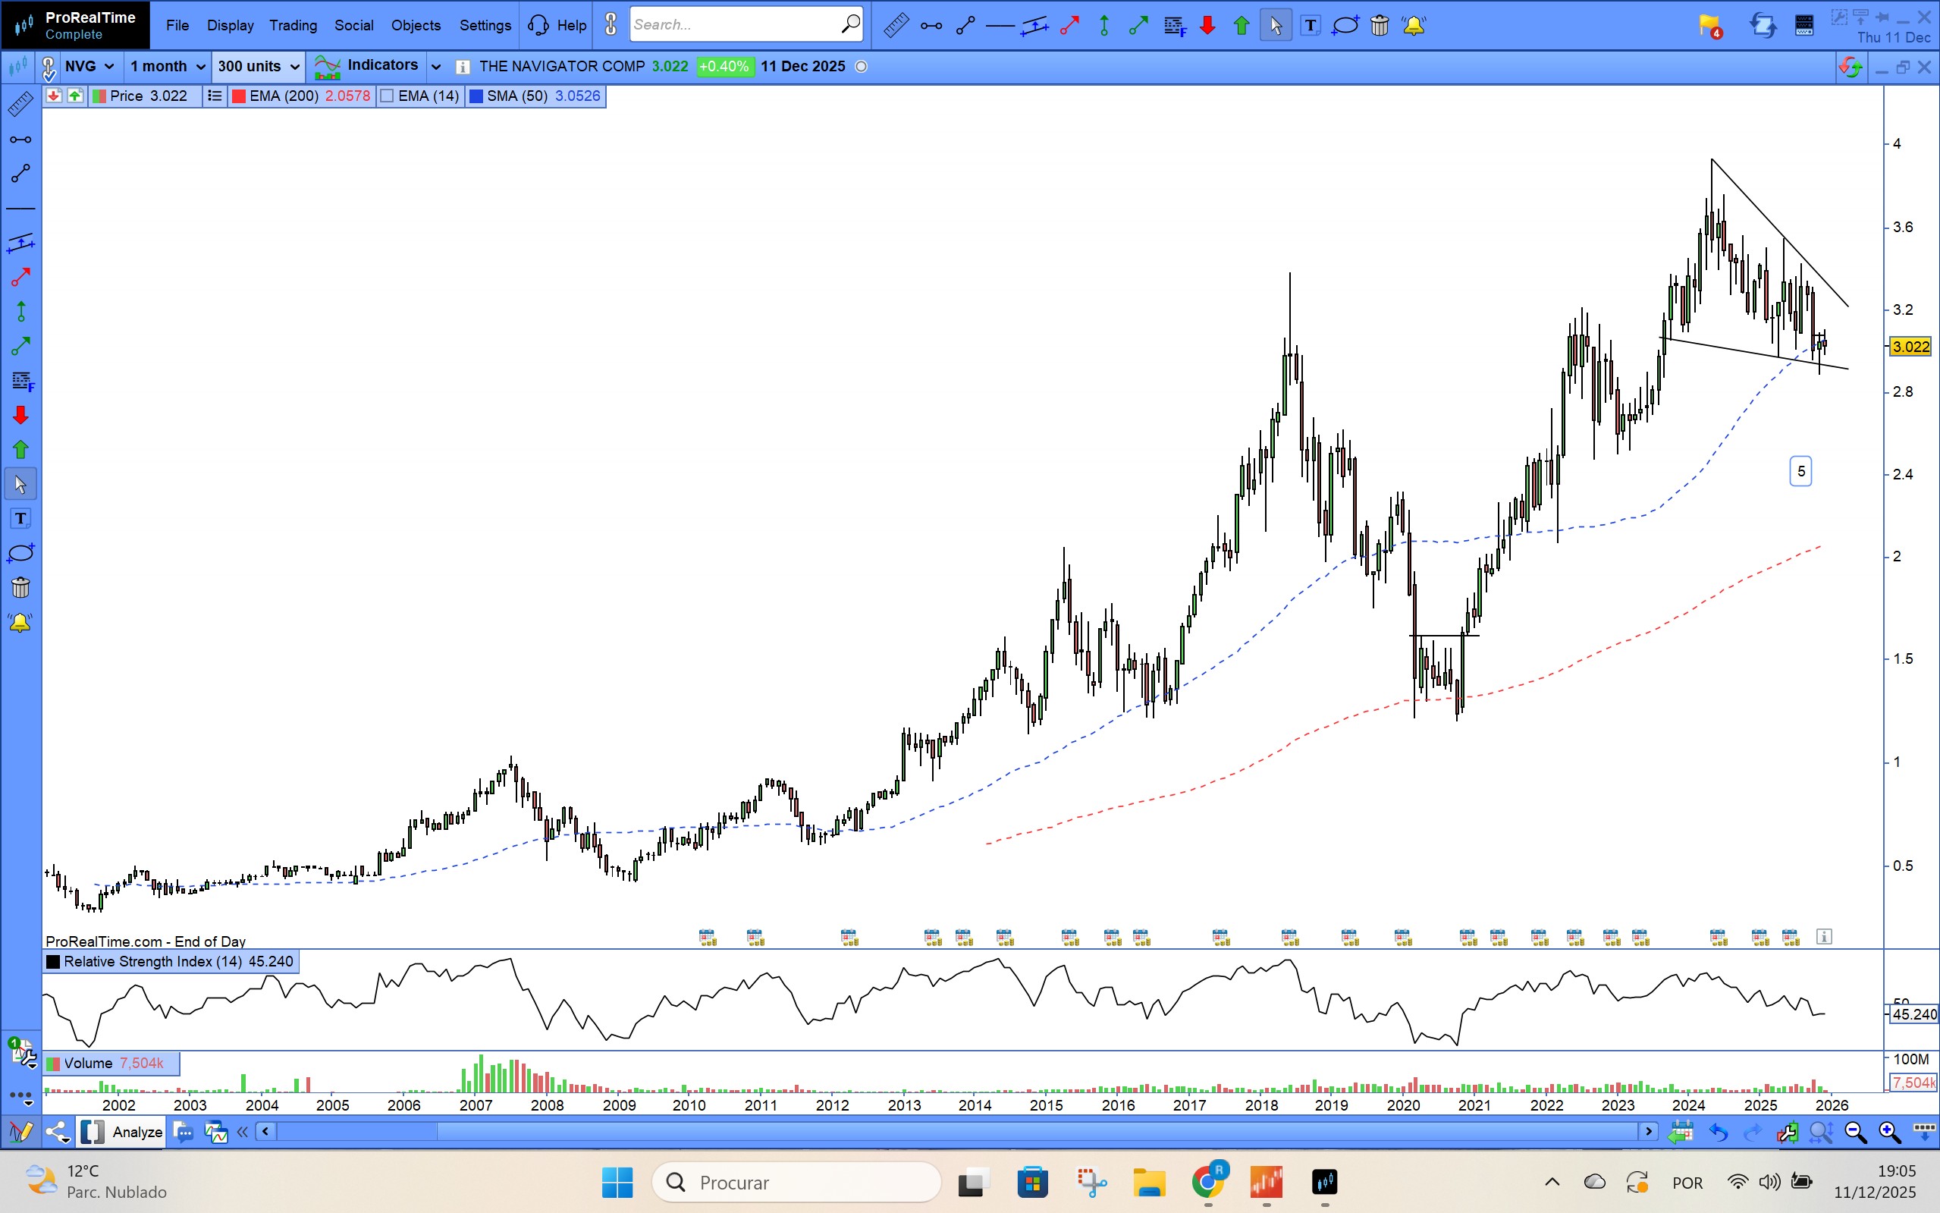
Task: Open the alert bell tool in top toolbar
Action: pyautogui.click(x=1413, y=26)
